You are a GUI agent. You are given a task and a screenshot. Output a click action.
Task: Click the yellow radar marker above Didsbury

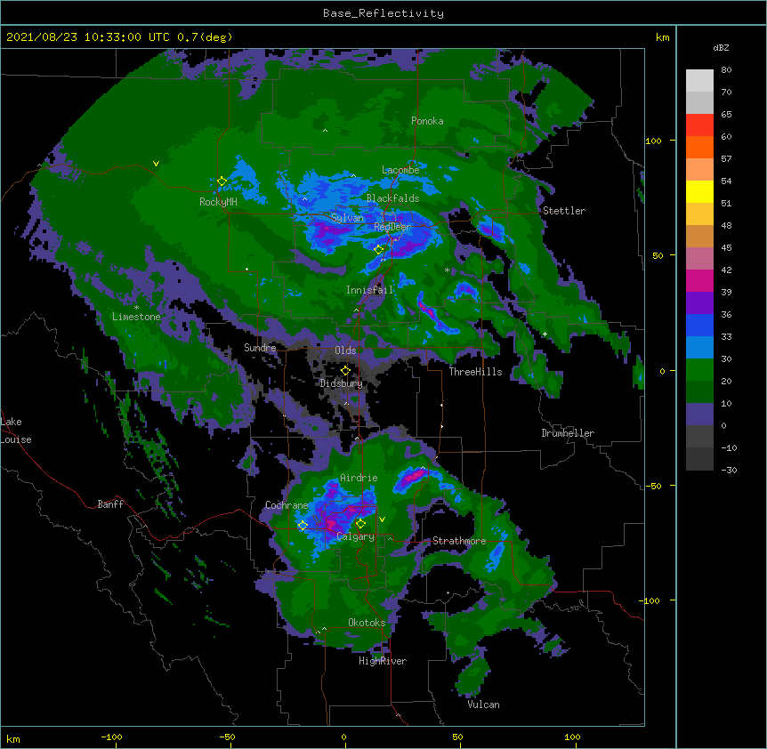pos(345,371)
